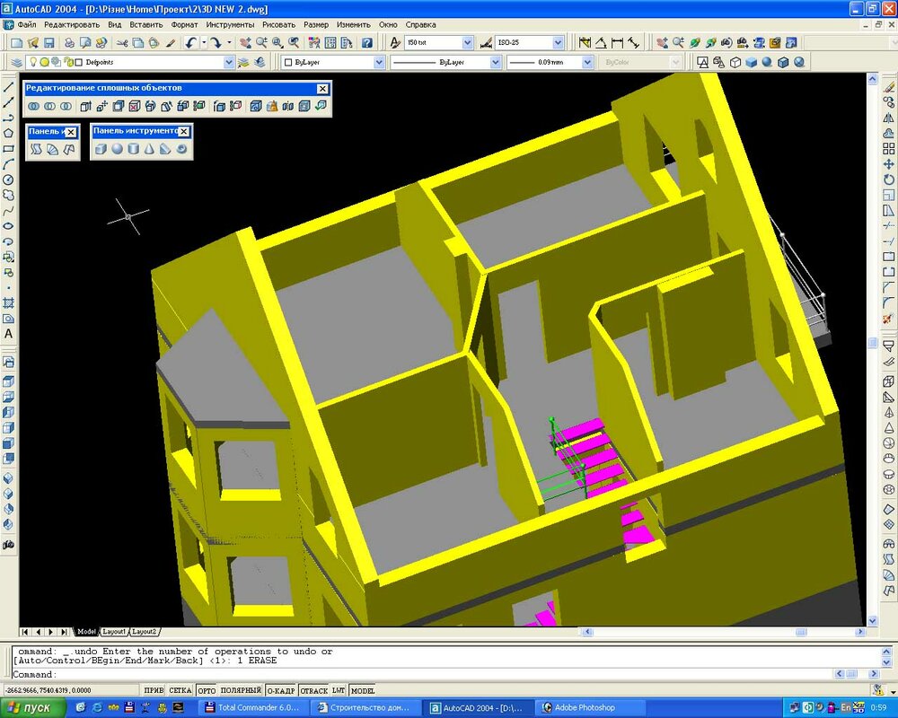Open the 0.09 mm lineweight dropdown

tap(587, 62)
